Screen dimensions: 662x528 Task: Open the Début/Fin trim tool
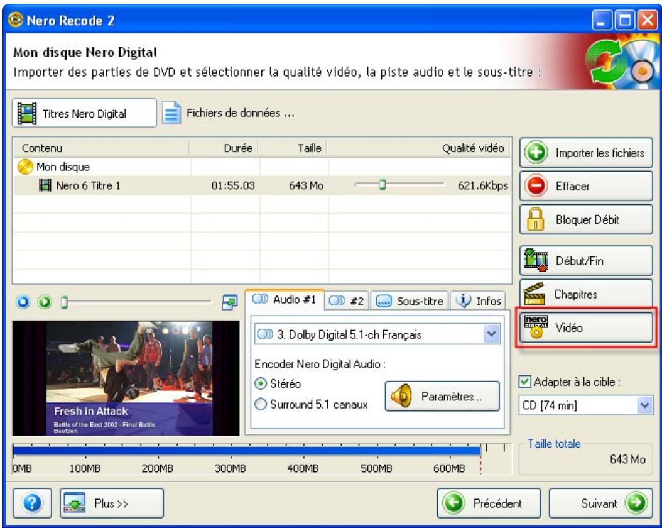(586, 261)
